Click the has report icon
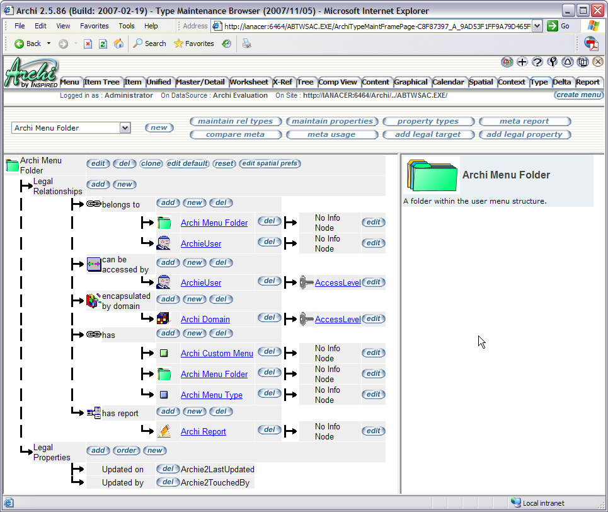Image resolution: width=608 pixels, height=512 pixels. [93, 412]
